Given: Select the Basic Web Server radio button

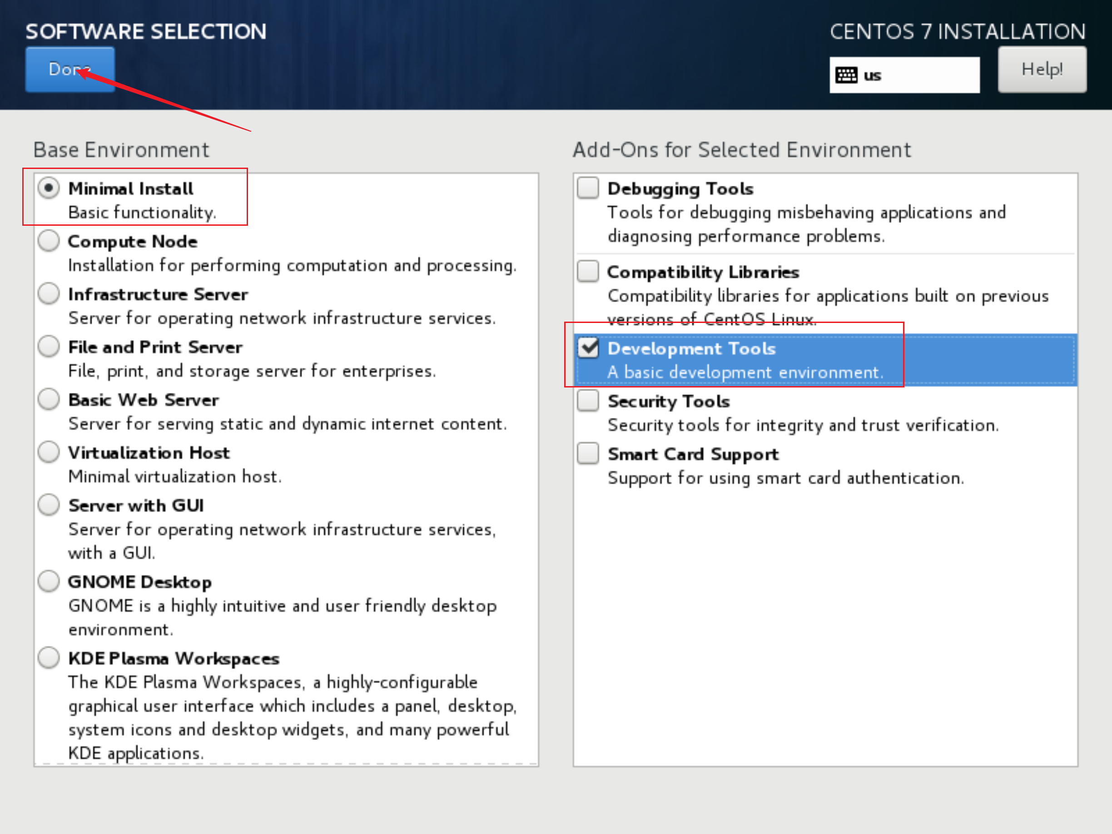Looking at the screenshot, I should (49, 399).
